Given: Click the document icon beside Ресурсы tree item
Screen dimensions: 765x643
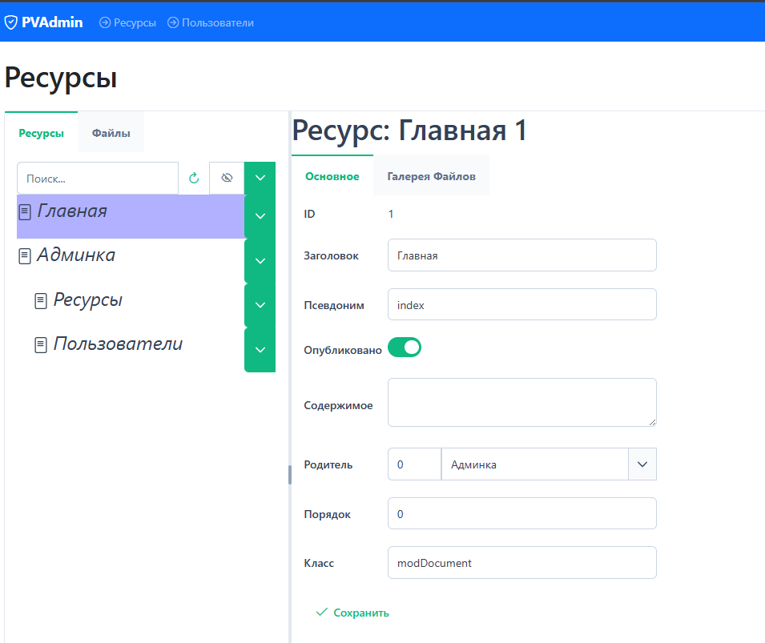Looking at the screenshot, I should coord(41,301).
